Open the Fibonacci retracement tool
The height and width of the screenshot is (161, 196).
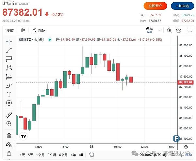point(9,59)
